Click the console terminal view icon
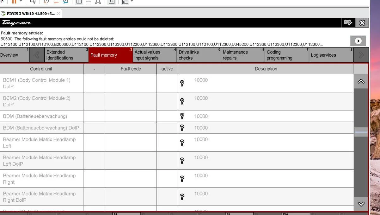The image size is (380, 215). point(111,2)
